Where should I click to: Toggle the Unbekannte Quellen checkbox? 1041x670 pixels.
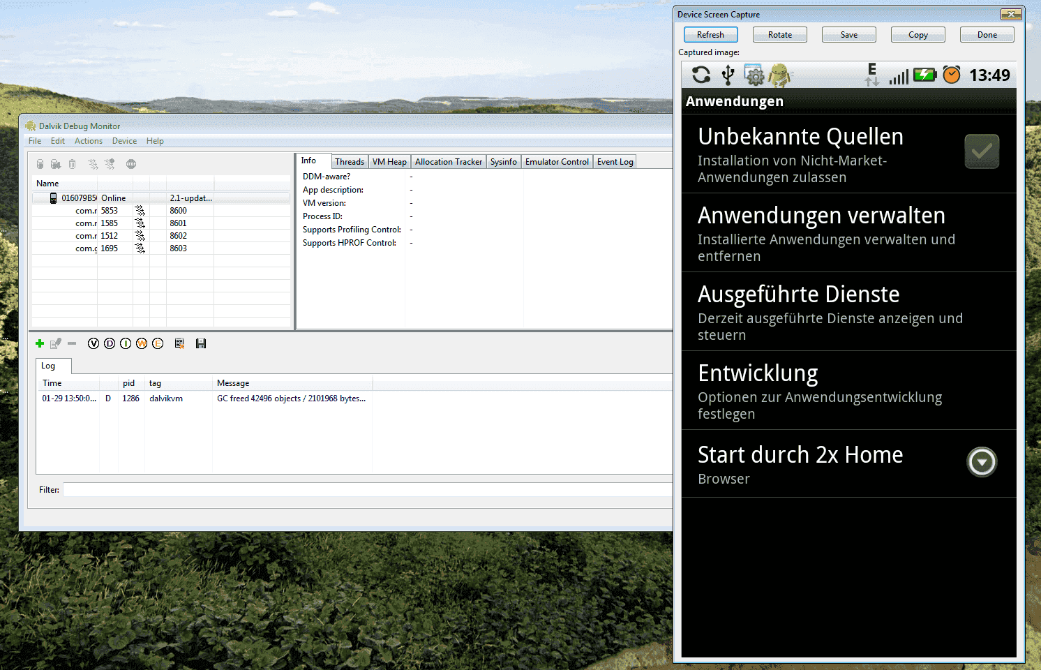point(982,151)
